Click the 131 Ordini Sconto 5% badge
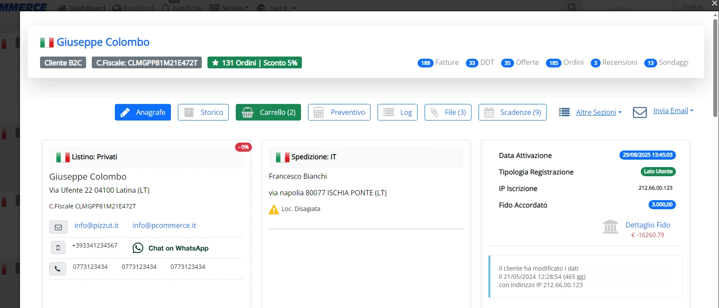The height and width of the screenshot is (308, 719). point(254,63)
